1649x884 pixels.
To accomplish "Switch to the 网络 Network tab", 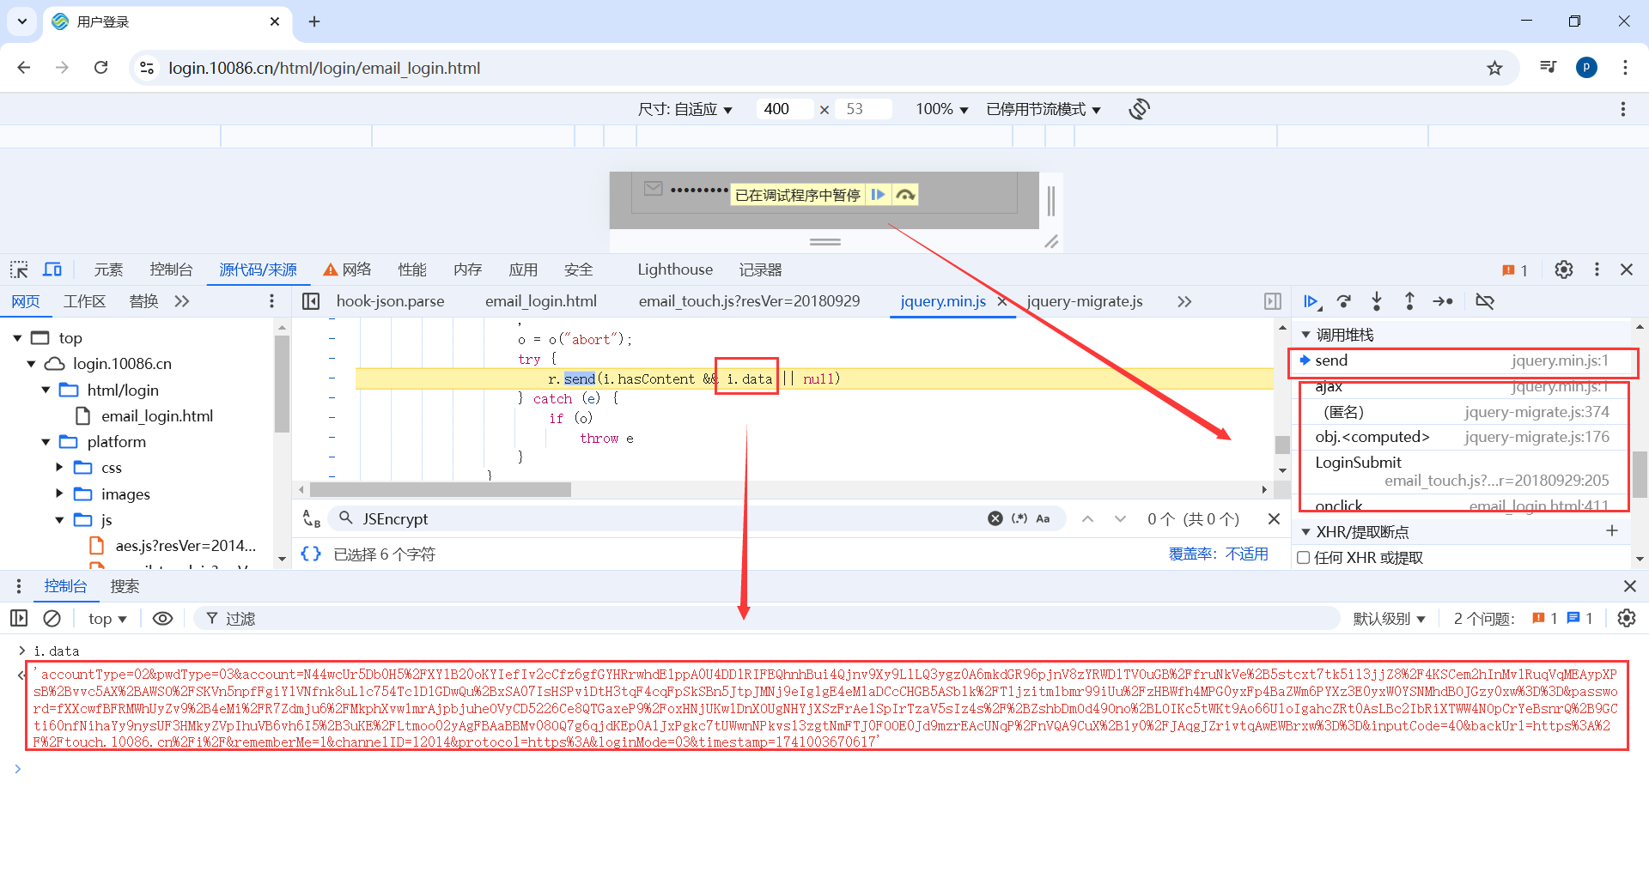I will pos(347,269).
